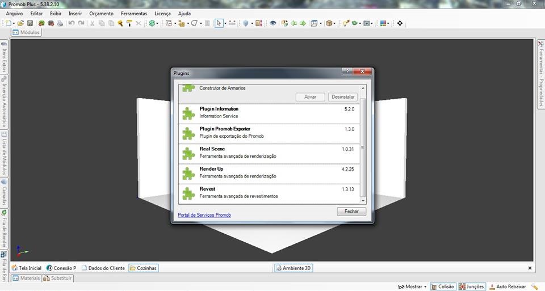The width and height of the screenshot is (545, 291).
Task: Click the green right arrow icon
Action: pos(303,23)
